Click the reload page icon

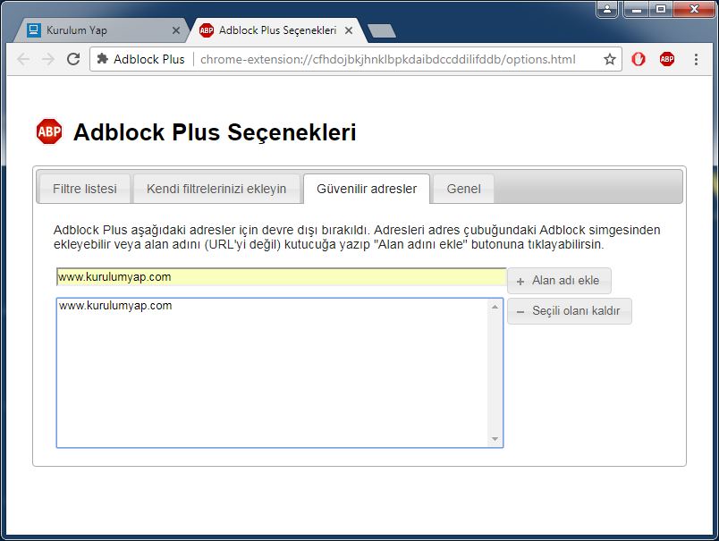73,59
